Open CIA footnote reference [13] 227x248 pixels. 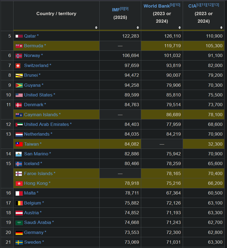tap(216, 5)
